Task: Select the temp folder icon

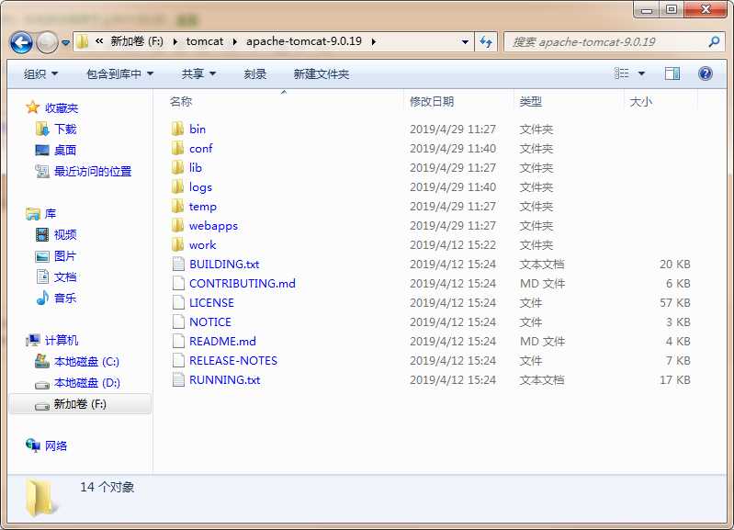Action: (x=178, y=206)
